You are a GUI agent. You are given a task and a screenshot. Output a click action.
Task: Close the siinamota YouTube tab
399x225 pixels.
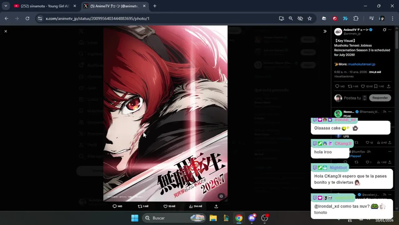pos(75,6)
